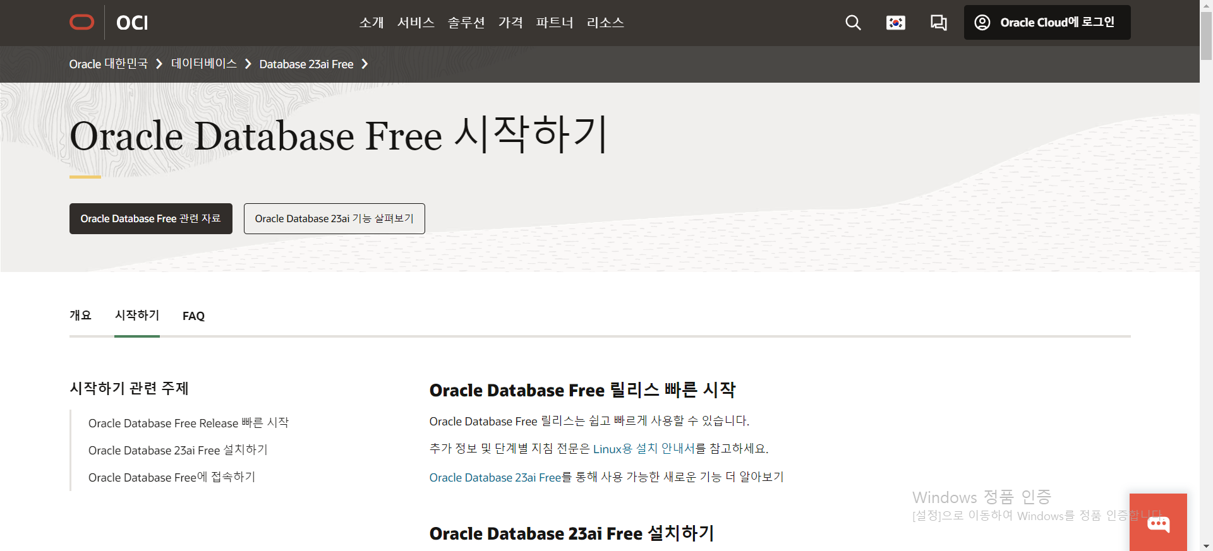Open the Oracle Database 23ai Free link in content
This screenshot has height=551, width=1213.
[495, 478]
